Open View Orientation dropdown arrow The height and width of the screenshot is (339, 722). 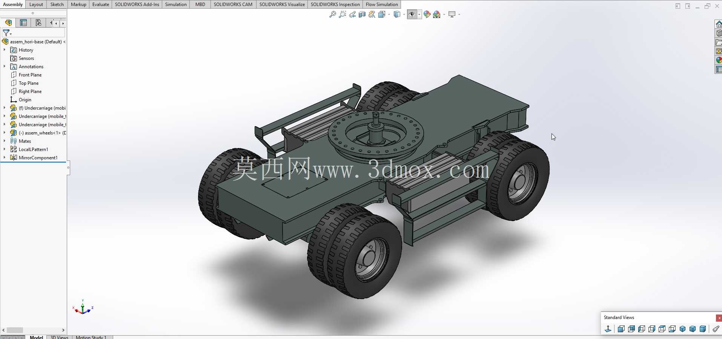tap(389, 15)
